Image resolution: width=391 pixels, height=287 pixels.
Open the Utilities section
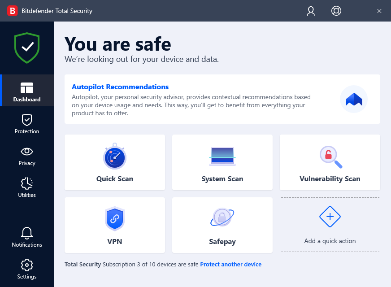tap(27, 187)
